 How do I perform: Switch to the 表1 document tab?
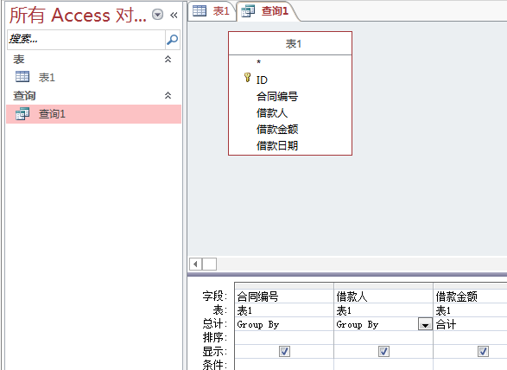(212, 11)
